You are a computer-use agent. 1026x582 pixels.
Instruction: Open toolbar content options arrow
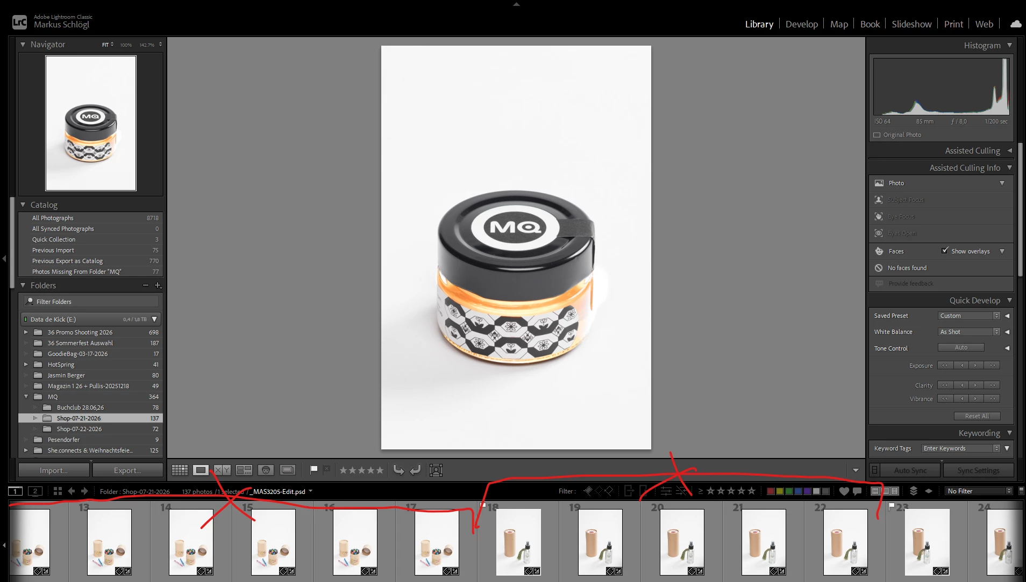(856, 470)
